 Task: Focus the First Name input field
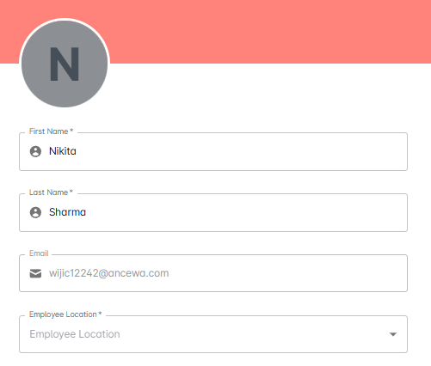click(213, 151)
